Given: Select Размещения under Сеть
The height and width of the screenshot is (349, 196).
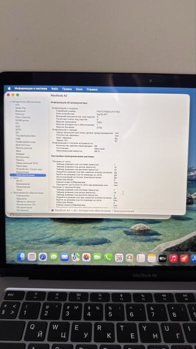Looking at the screenshot, I should (x=23, y=187).
